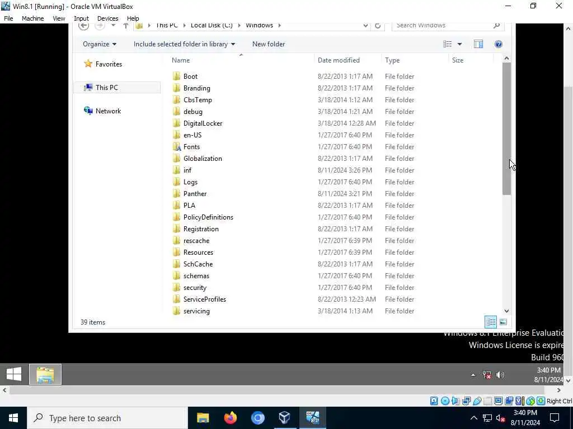Click the Explorer help question mark icon
The image size is (573, 429).
coord(498,44)
